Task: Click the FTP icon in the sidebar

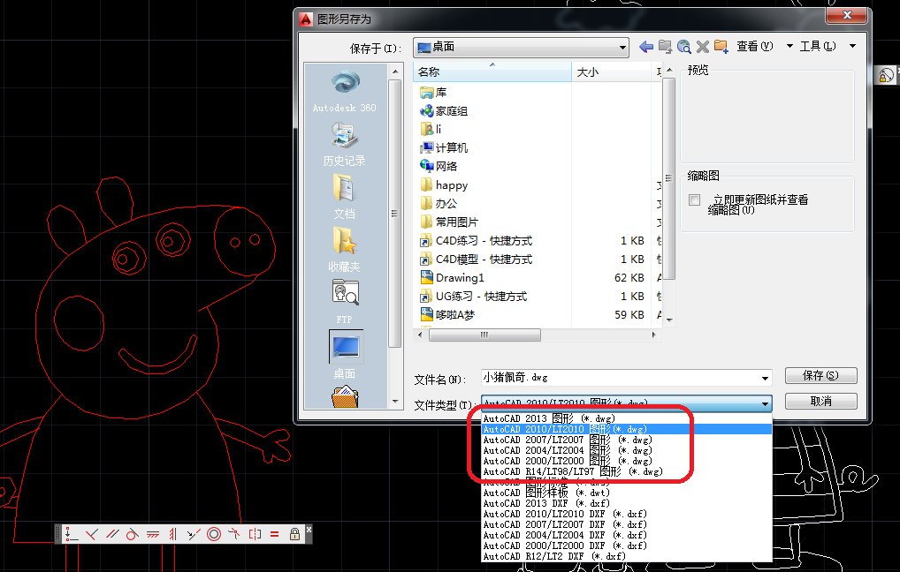Action: (x=344, y=291)
